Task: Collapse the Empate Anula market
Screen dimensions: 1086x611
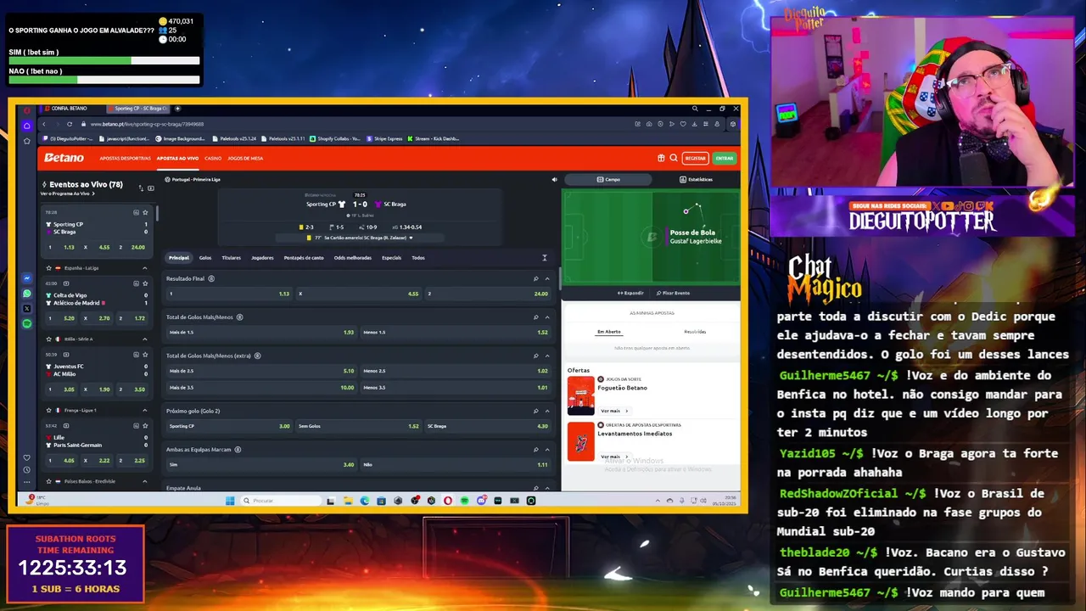Action: 547,488
